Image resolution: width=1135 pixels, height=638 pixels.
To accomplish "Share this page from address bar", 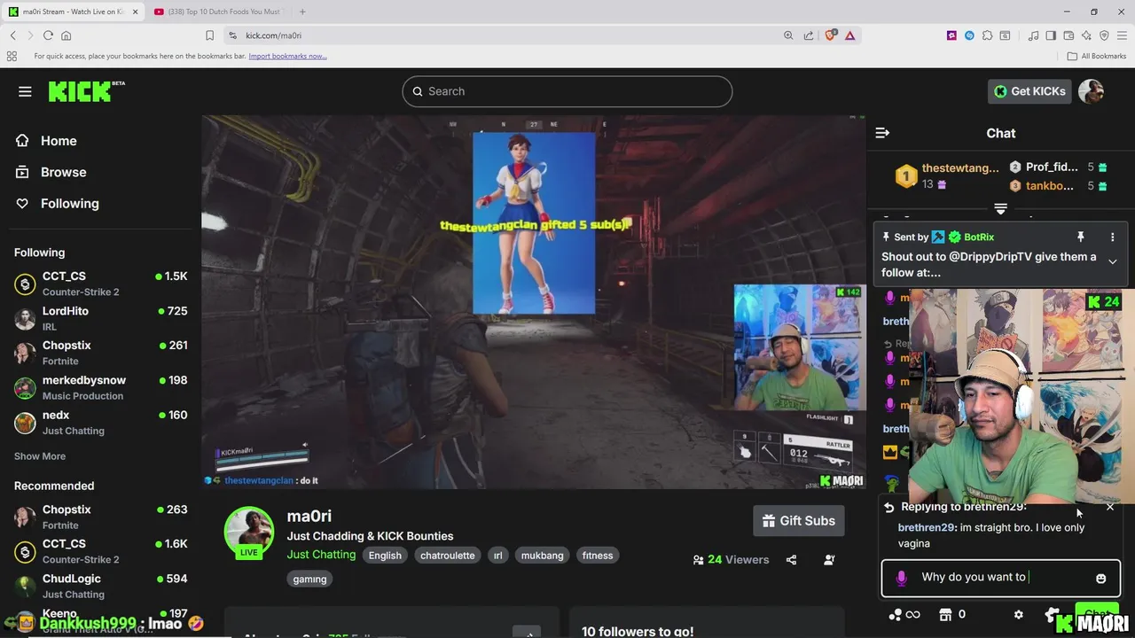I will (x=809, y=35).
